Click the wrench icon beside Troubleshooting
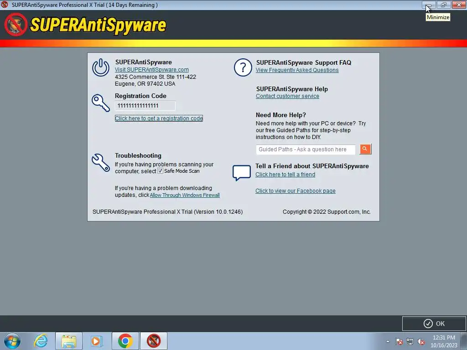This screenshot has width=467, height=350. [101, 163]
